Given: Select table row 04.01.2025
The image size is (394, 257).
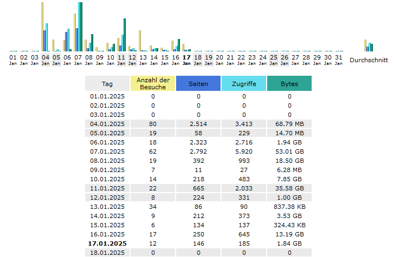Looking at the screenshot, I should click(x=198, y=124).
